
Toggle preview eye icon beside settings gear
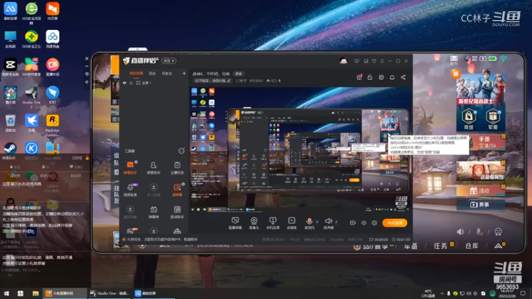click(364, 223)
